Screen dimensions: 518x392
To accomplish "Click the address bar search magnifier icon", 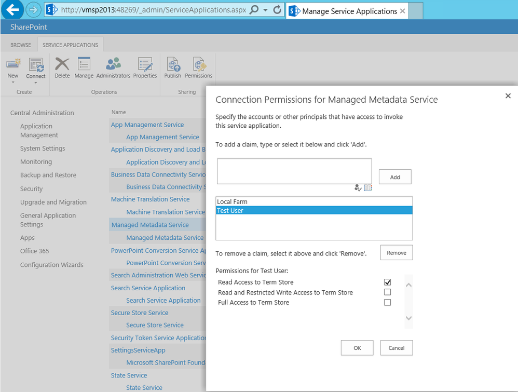I will 254,9.
